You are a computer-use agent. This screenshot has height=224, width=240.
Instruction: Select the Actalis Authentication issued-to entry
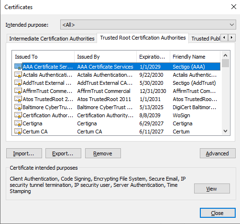47,75
